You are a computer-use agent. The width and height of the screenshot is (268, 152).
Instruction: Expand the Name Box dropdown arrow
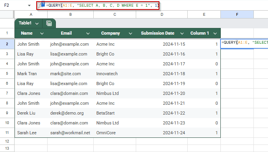click(29, 6)
